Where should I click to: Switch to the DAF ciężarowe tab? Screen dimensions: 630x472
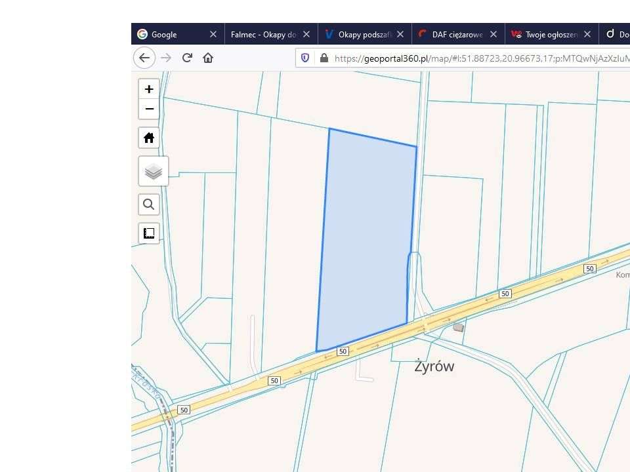tap(458, 34)
